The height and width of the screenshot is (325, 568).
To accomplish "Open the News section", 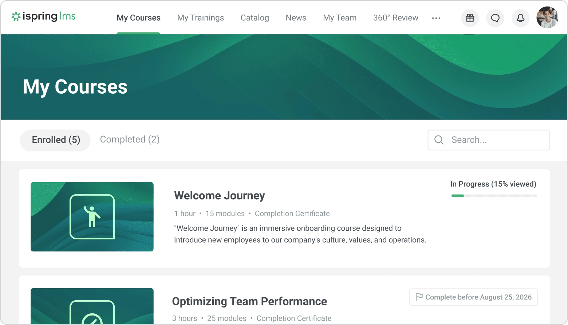I will tap(296, 18).
